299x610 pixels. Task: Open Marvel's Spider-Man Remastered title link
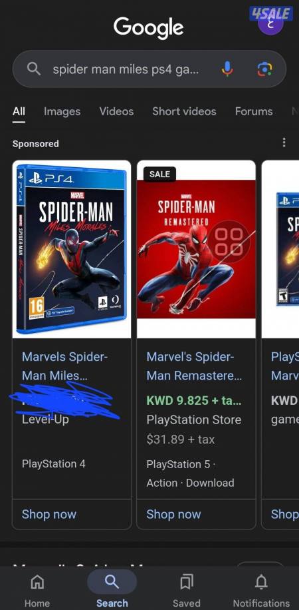pyautogui.click(x=194, y=366)
